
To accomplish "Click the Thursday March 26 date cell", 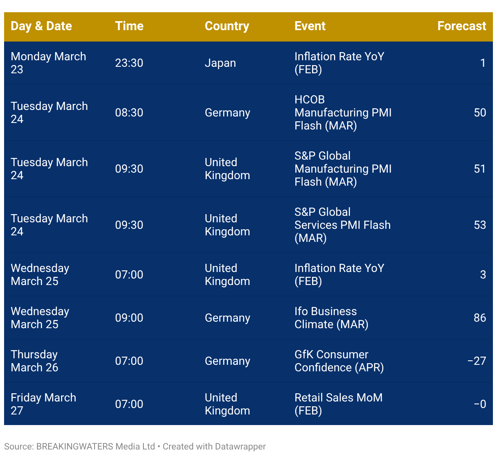I will click(x=35, y=361).
